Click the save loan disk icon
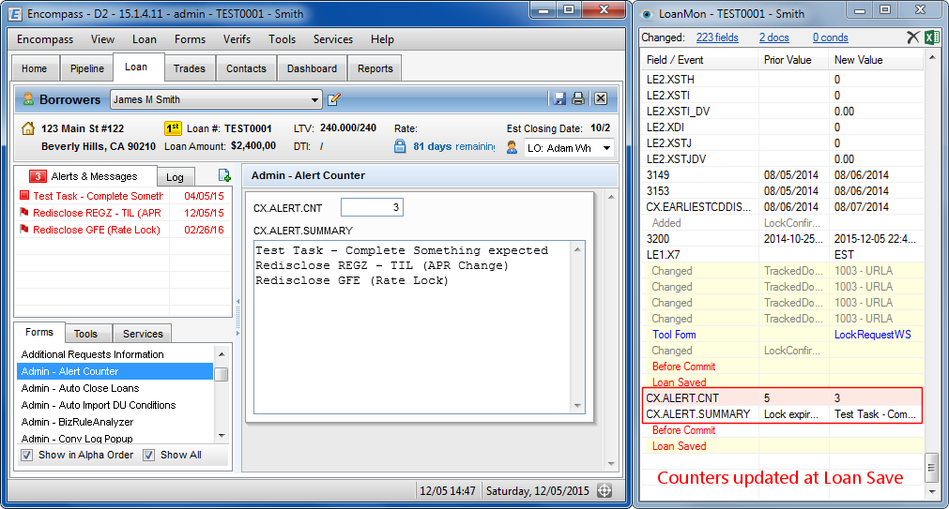Image resolution: width=949 pixels, height=509 pixels. [559, 99]
